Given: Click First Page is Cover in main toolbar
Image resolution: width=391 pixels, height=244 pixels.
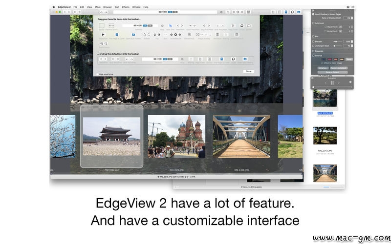Looking at the screenshot, I should click(x=286, y=12).
